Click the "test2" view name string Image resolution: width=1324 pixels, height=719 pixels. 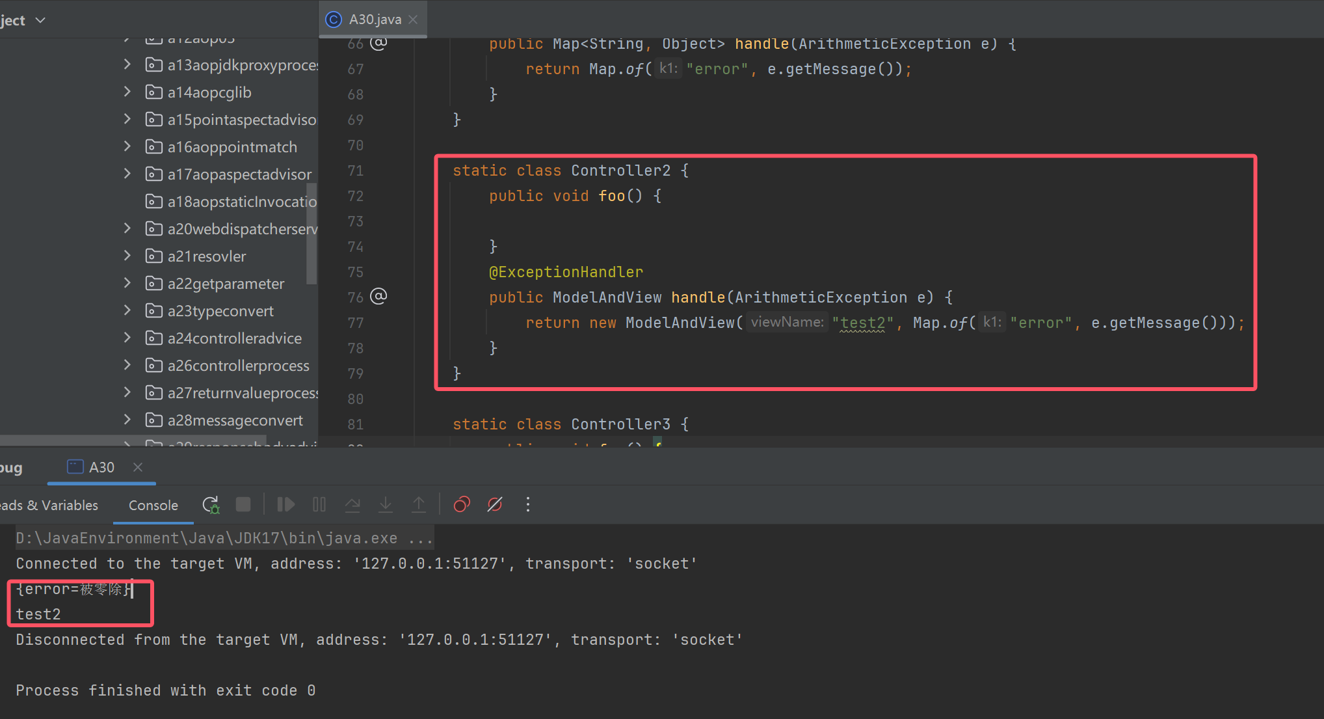tap(863, 323)
